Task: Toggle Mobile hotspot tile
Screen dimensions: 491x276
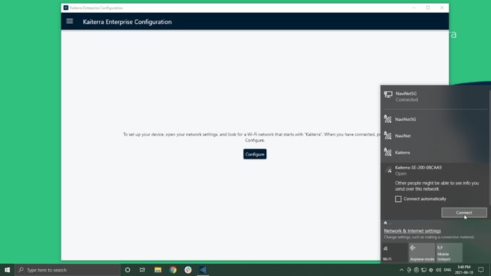Action: [x=450, y=253]
